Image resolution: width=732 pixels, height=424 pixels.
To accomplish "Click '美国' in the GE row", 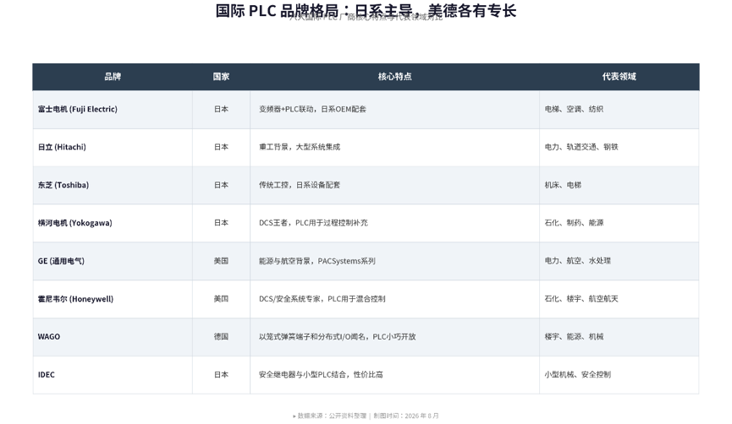I will pyautogui.click(x=221, y=261).
